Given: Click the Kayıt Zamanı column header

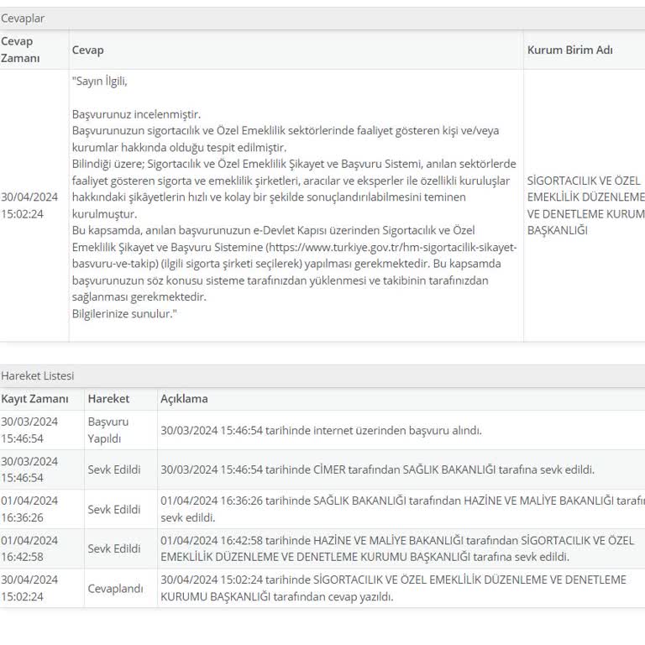Looking at the screenshot, I should [x=34, y=399].
